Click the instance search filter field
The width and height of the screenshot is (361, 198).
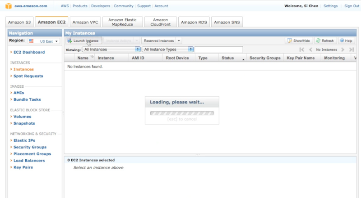click(219, 49)
